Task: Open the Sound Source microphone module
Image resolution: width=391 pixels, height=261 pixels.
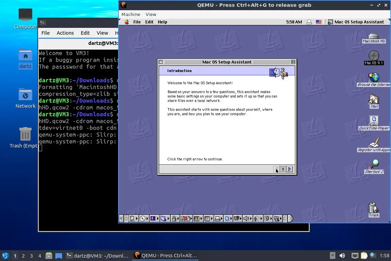Action: point(258,219)
